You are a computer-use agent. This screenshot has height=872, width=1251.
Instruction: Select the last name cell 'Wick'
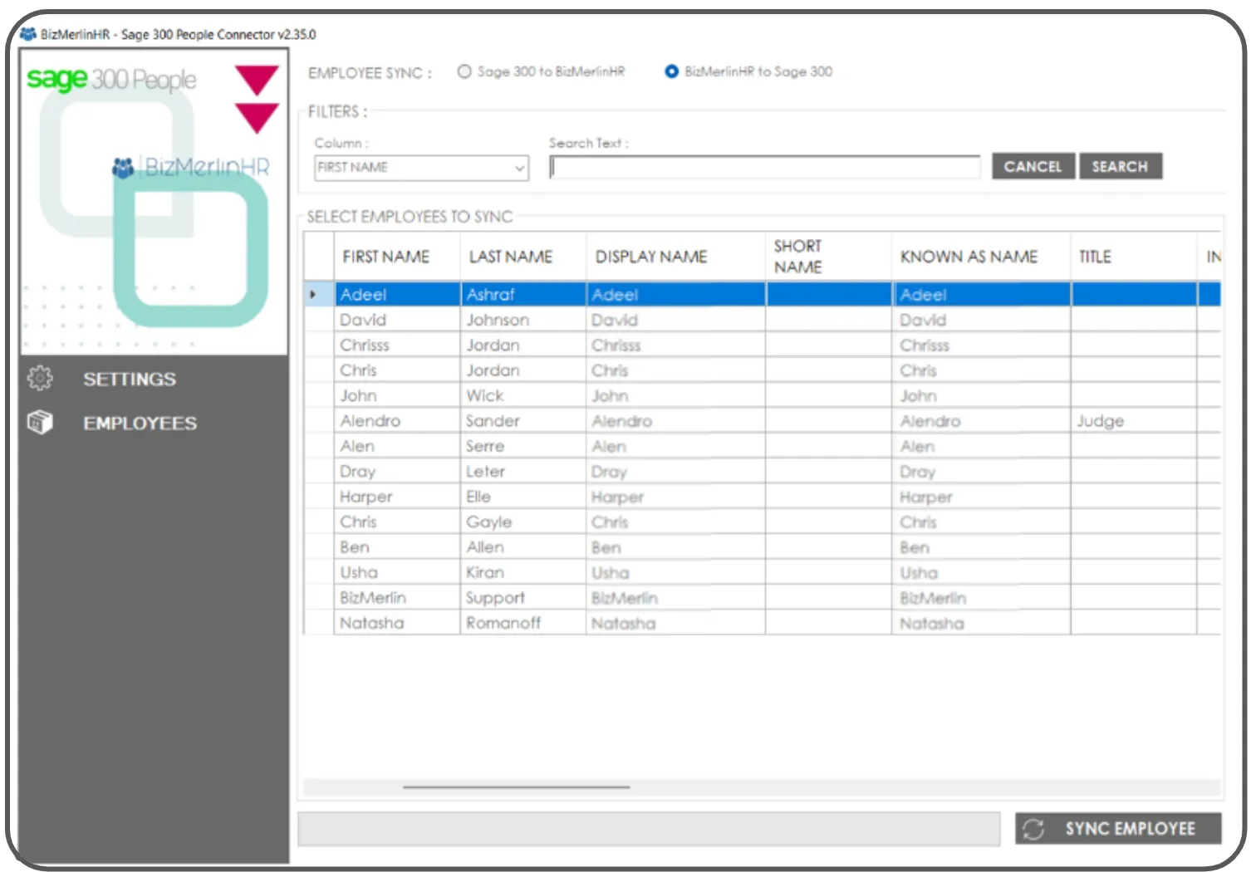point(523,395)
